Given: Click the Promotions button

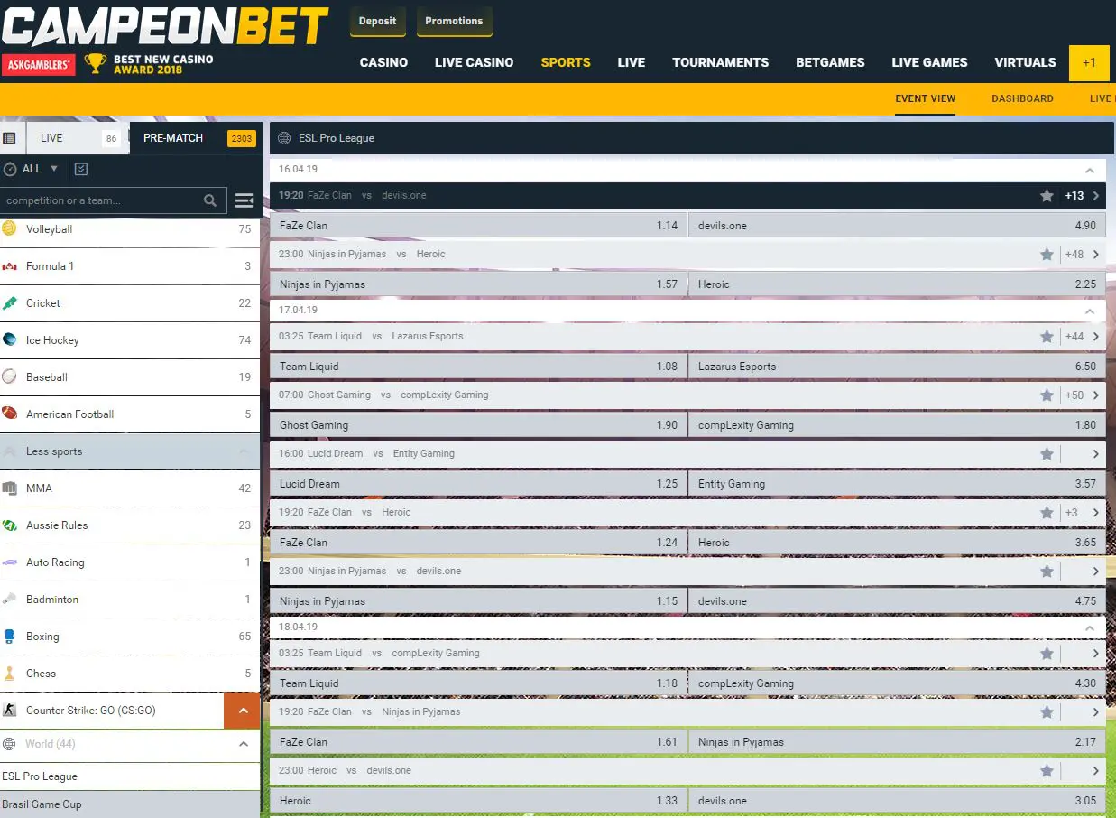Looking at the screenshot, I should (454, 21).
